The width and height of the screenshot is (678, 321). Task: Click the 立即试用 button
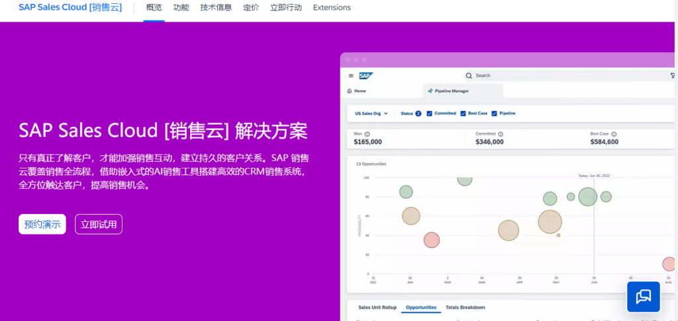[x=99, y=225]
